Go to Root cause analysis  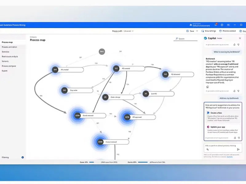[10, 56]
